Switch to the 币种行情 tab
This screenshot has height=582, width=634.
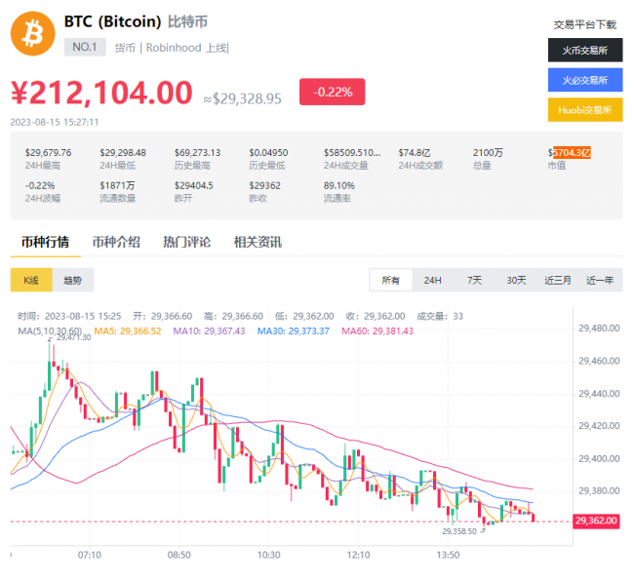tap(45, 242)
